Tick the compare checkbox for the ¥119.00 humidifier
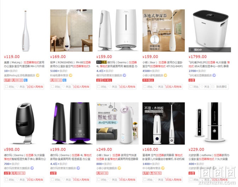This screenshot has width=238, height=187. 6,87
